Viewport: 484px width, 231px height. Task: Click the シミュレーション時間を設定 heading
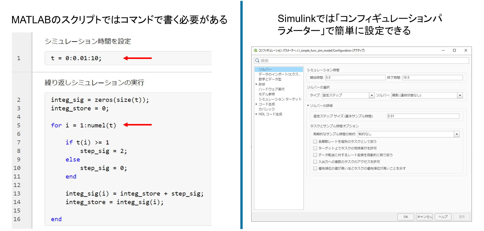click(x=88, y=41)
